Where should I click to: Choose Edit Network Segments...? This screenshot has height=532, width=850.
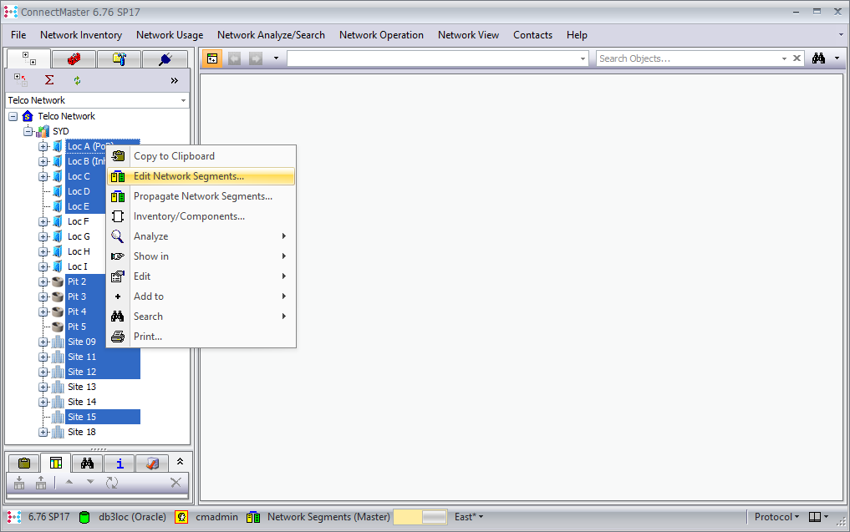pyautogui.click(x=201, y=176)
